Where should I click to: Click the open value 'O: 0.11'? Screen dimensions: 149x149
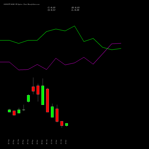(52, 10)
